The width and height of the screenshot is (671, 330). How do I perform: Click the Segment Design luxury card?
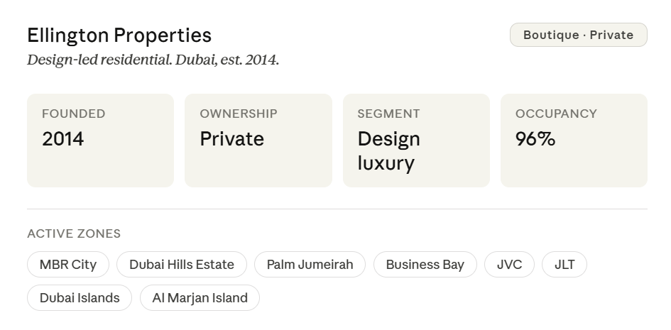[x=416, y=141]
